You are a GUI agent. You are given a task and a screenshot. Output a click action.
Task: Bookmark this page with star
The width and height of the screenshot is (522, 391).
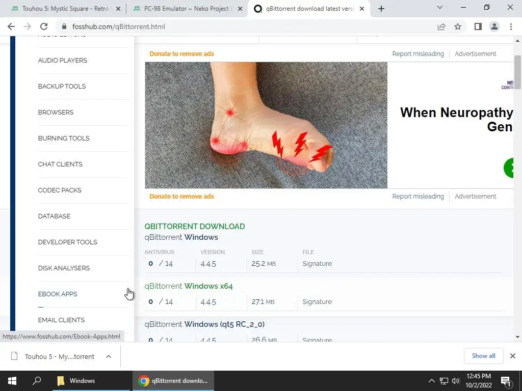point(458,26)
